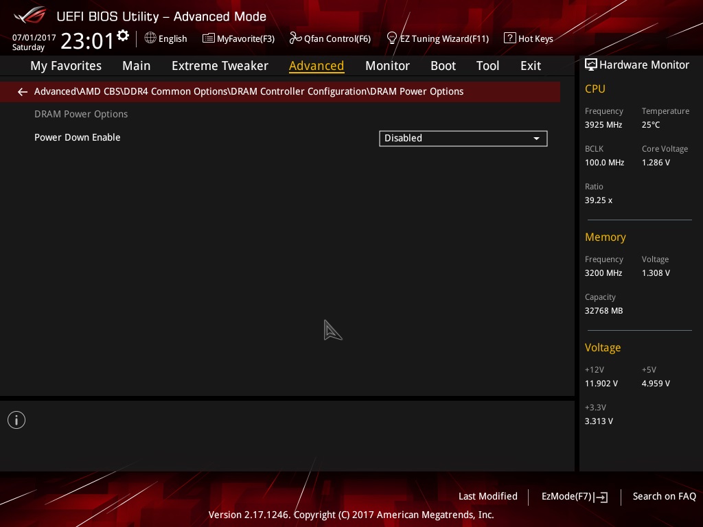Open the Extreme Tweaker tab
Image resolution: width=703 pixels, height=527 pixels.
coord(220,66)
